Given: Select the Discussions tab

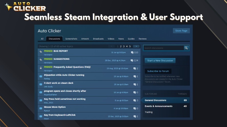Looking at the screenshot, I should (x=54, y=39).
